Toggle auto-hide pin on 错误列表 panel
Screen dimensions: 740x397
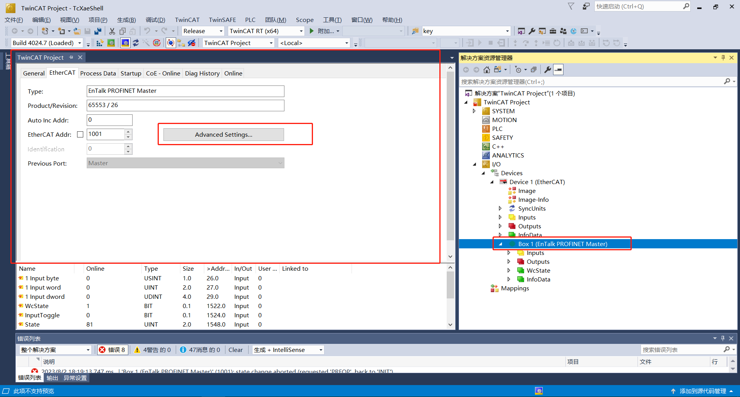tap(723, 338)
